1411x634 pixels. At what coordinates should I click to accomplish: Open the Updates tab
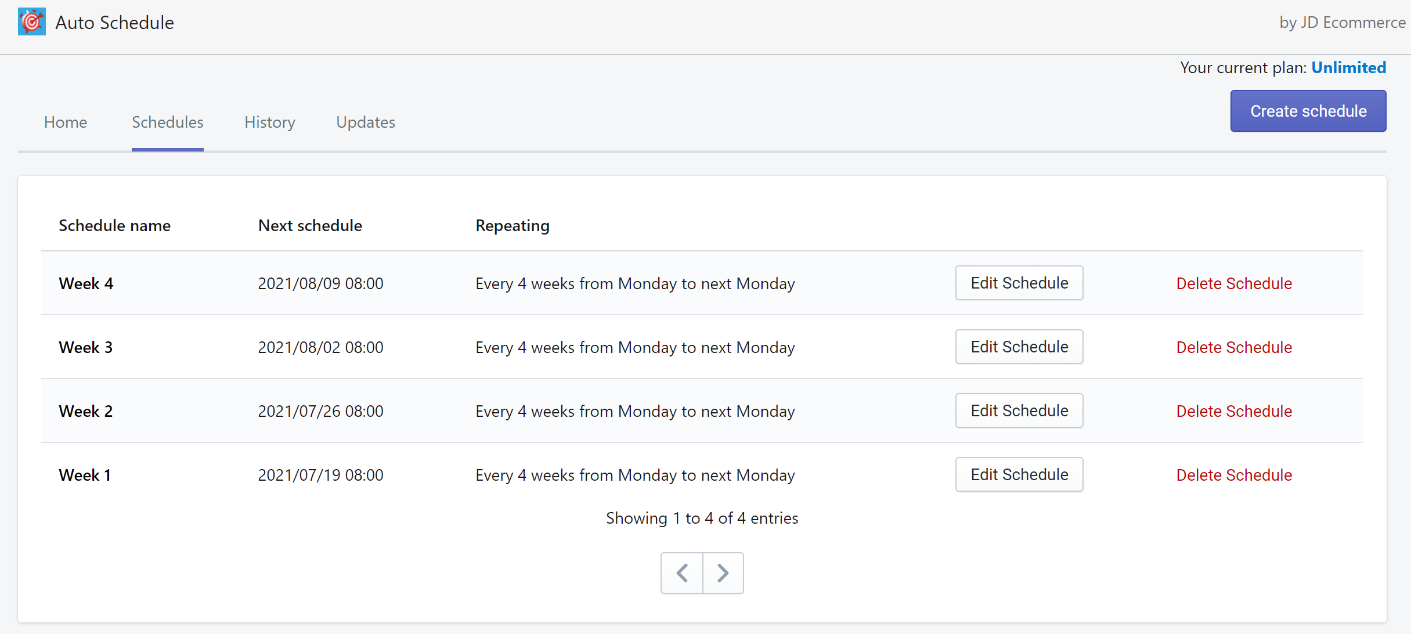tap(366, 123)
